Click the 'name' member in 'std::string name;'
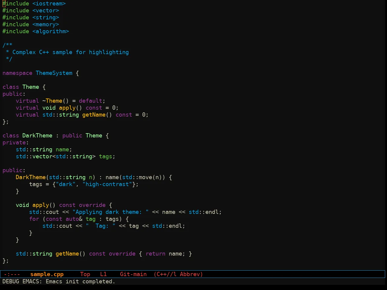 62,150
